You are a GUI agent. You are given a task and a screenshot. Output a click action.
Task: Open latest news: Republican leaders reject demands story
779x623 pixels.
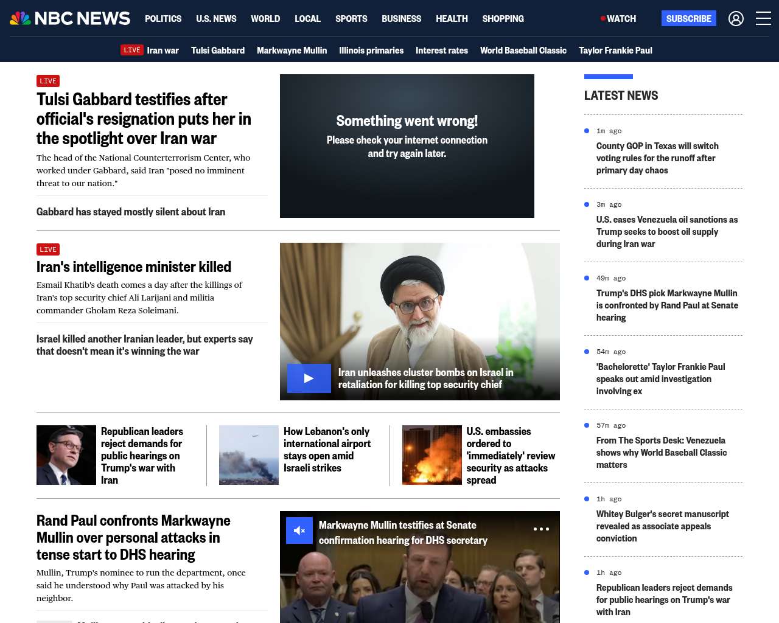point(664,600)
